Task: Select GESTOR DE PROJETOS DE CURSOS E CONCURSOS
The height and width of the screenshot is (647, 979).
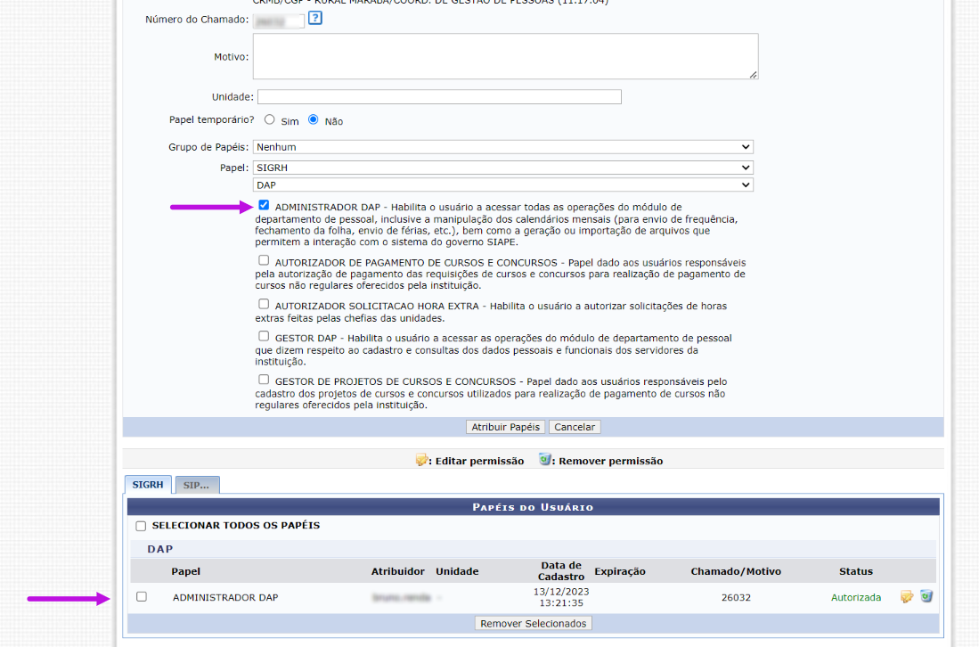Action: 264,379
